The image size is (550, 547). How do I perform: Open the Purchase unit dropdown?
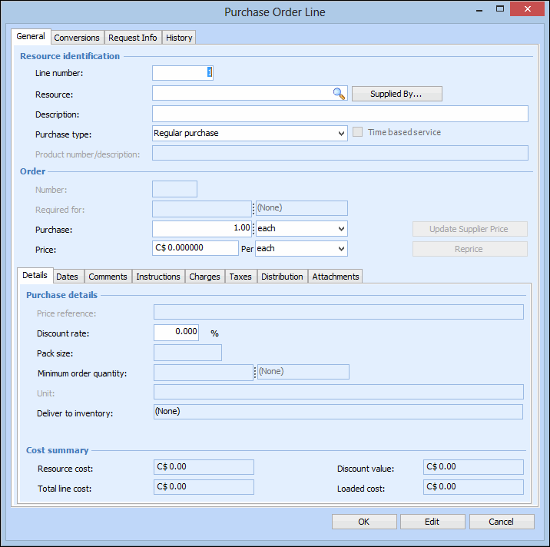point(341,229)
